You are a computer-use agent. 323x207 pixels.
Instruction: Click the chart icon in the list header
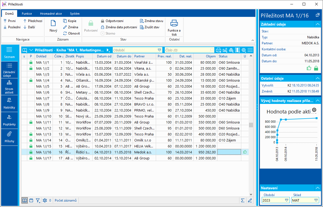[225, 50]
